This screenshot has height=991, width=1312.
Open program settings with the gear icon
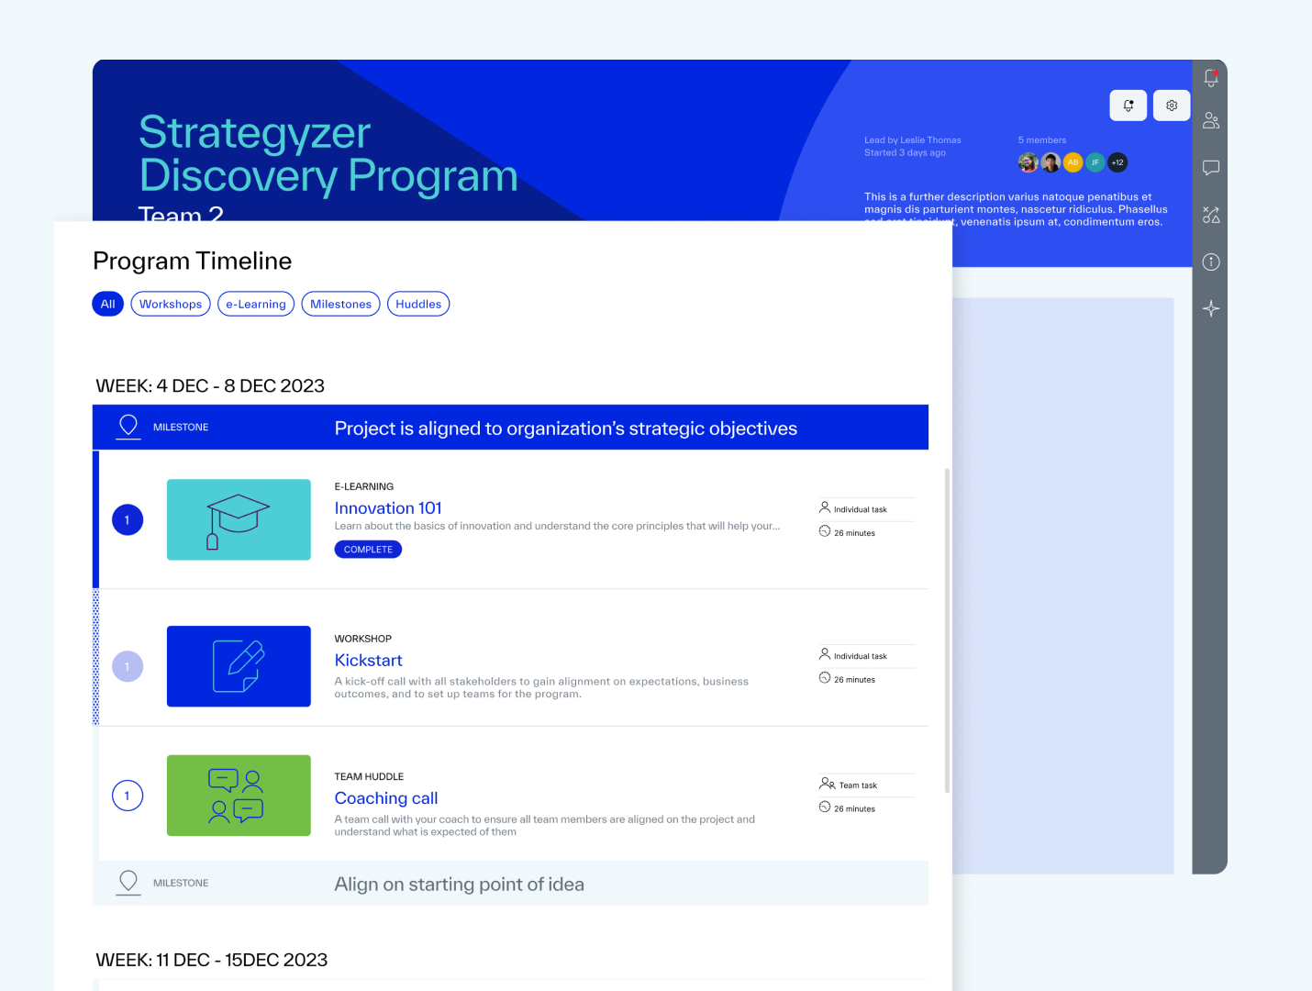point(1171,105)
